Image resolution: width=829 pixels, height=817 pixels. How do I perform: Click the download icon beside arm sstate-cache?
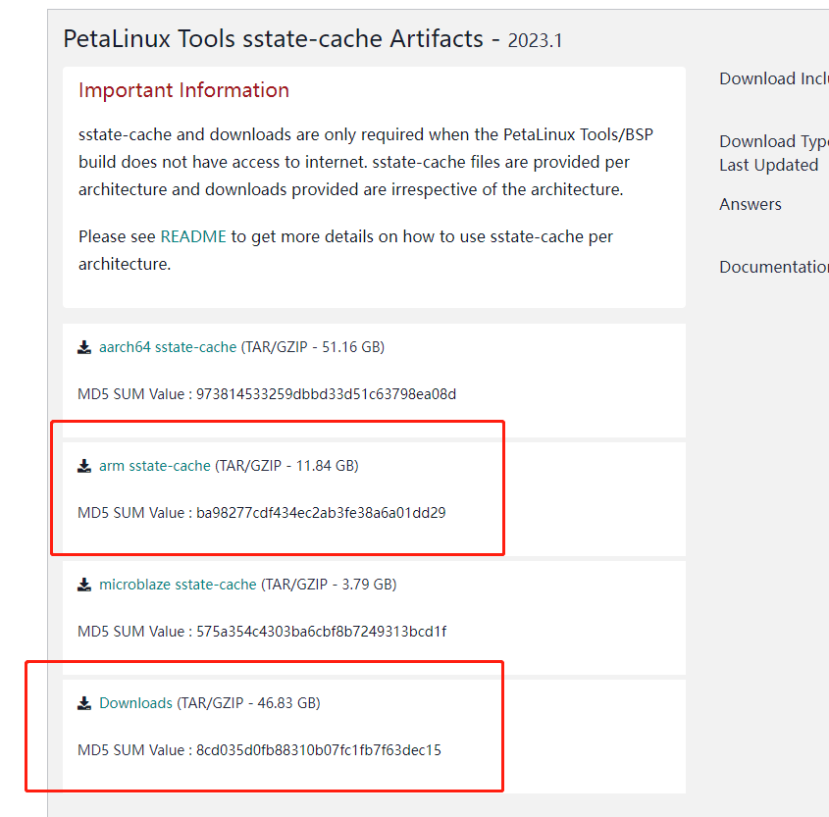point(84,466)
